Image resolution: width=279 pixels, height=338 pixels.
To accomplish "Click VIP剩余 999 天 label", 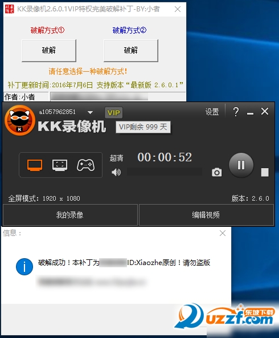I will pos(143,127).
